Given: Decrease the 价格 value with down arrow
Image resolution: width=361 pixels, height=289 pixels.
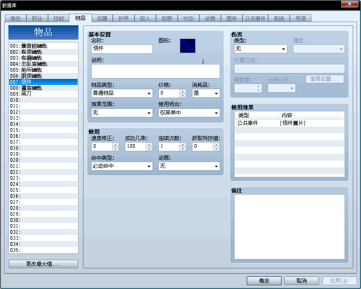Looking at the screenshot, I should pyautogui.click(x=183, y=95).
